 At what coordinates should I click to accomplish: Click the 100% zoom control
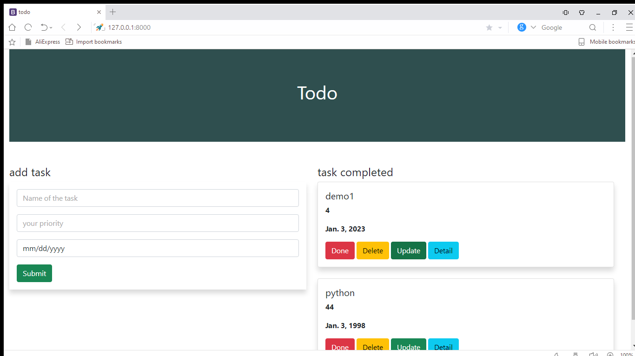(625, 354)
